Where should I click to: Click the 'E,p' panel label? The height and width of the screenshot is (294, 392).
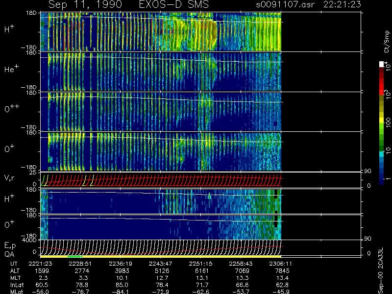tap(10, 246)
